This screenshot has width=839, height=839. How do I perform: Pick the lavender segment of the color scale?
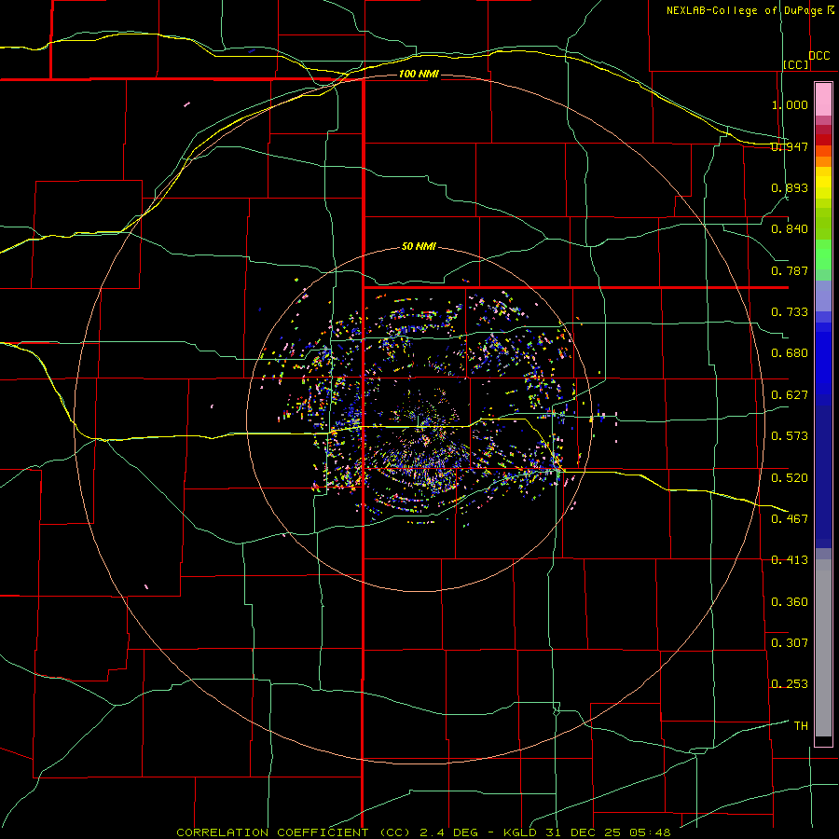point(823,296)
